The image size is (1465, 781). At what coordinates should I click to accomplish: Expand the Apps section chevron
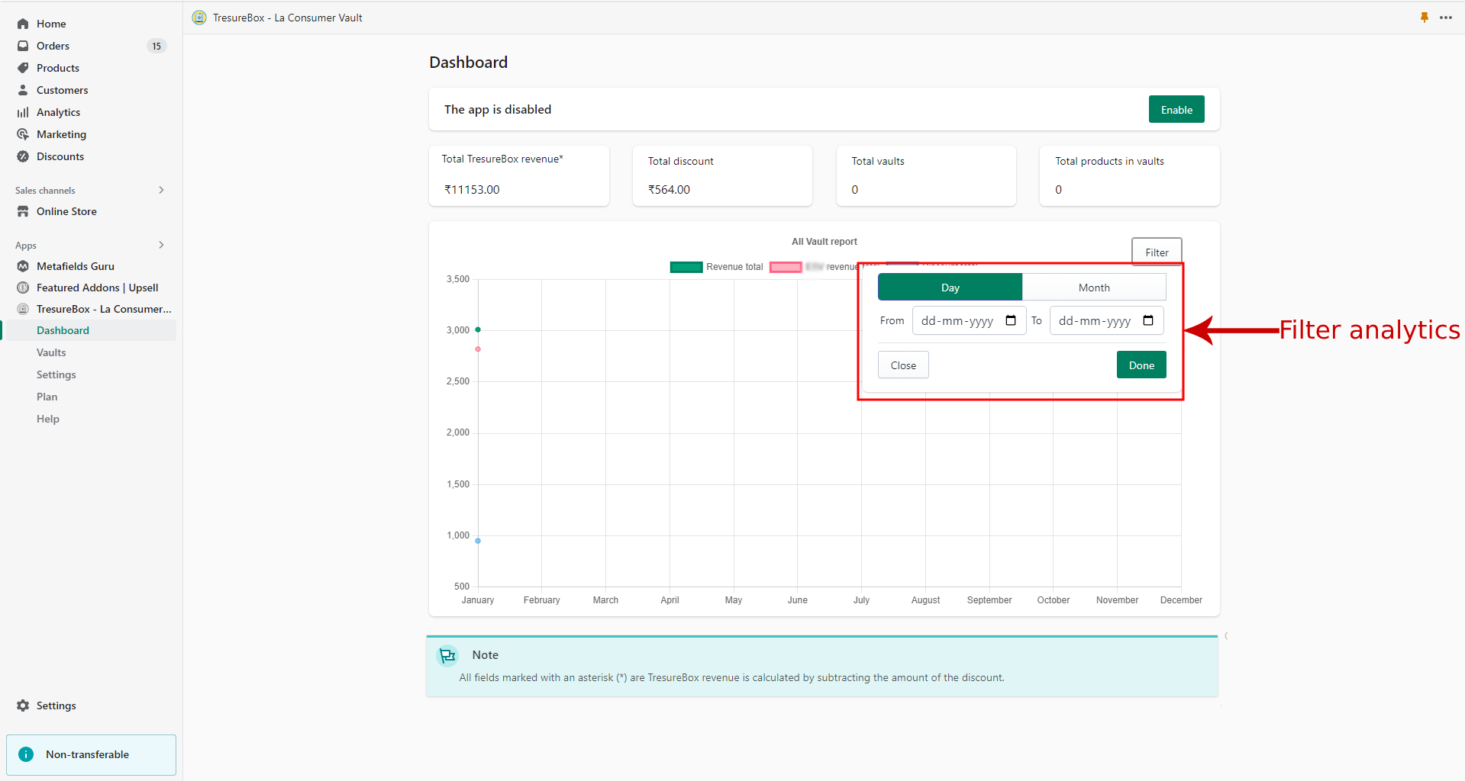click(161, 245)
